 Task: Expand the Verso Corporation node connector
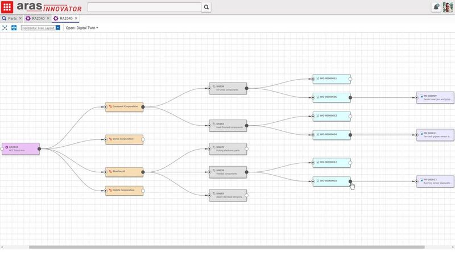[143, 138]
